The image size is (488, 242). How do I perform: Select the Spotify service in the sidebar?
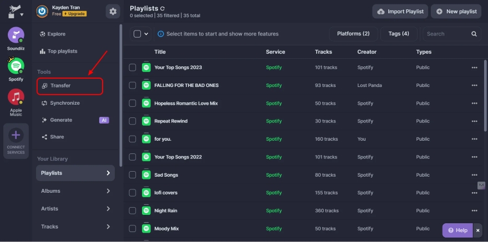click(x=16, y=66)
